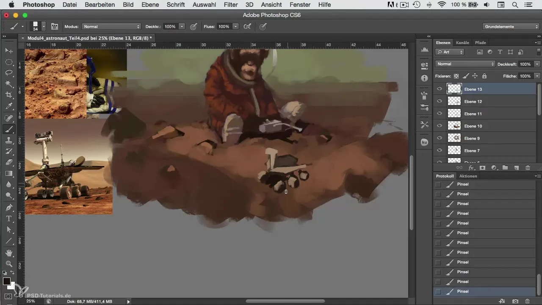Click the background color swatch
This screenshot has height=305, width=542.
coord(12,287)
